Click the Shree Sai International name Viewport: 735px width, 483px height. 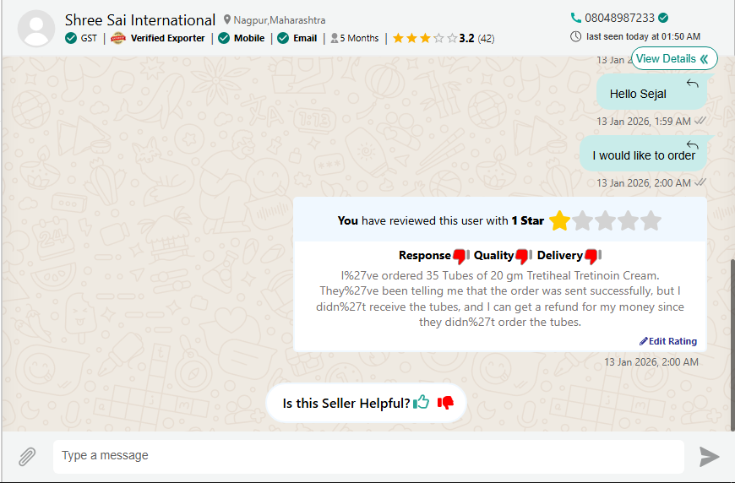tap(140, 19)
